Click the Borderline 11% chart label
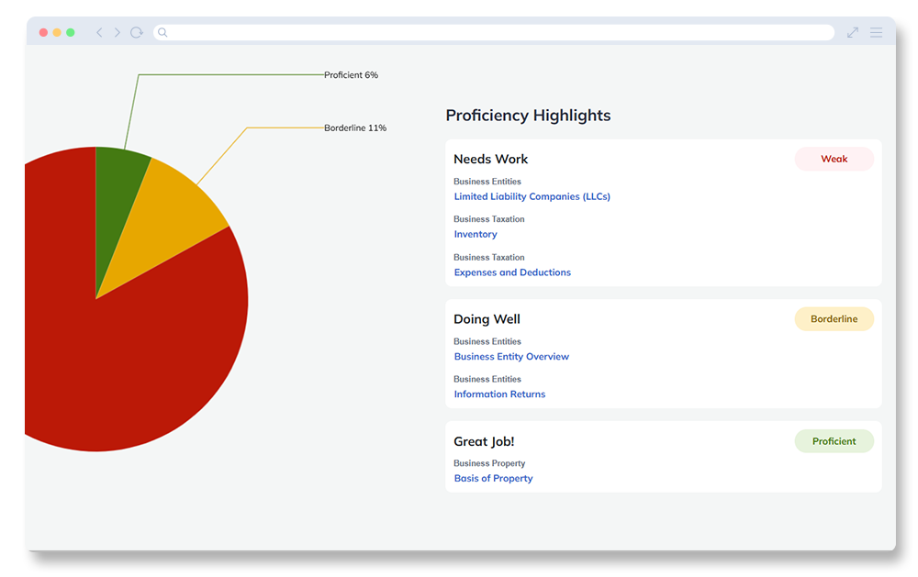This screenshot has width=918, height=577. click(355, 128)
